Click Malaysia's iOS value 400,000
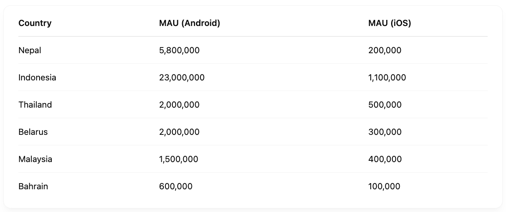This screenshot has height=212, width=506. [385, 159]
